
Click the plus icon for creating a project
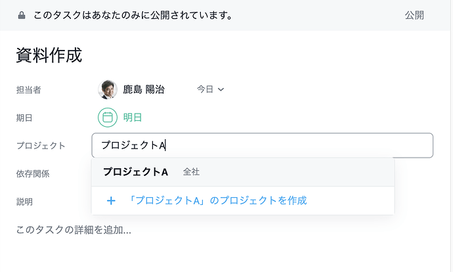pos(111,200)
